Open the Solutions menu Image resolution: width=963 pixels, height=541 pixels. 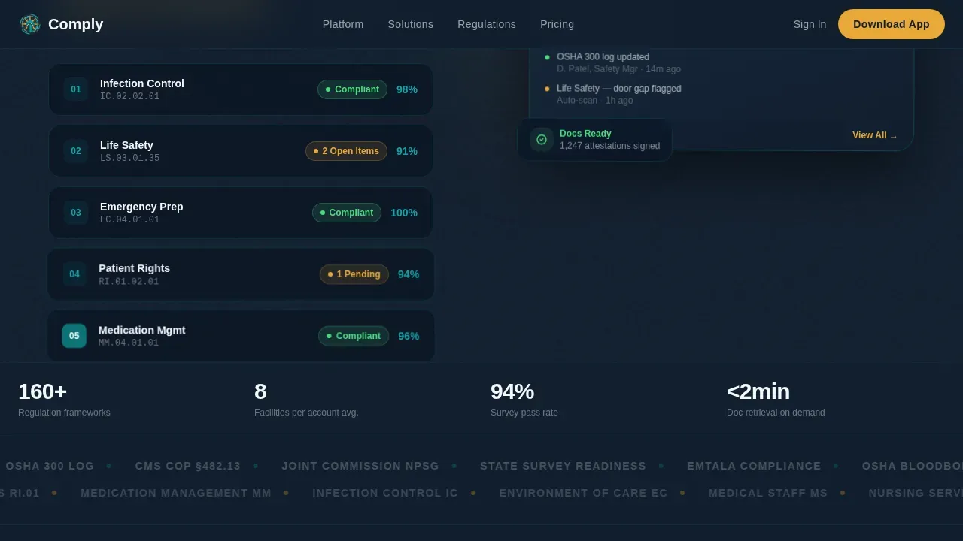click(x=411, y=24)
